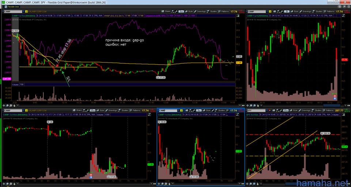Expand symbol dropdown in 5m CAMP chart

pyautogui.click(x=179, y=111)
